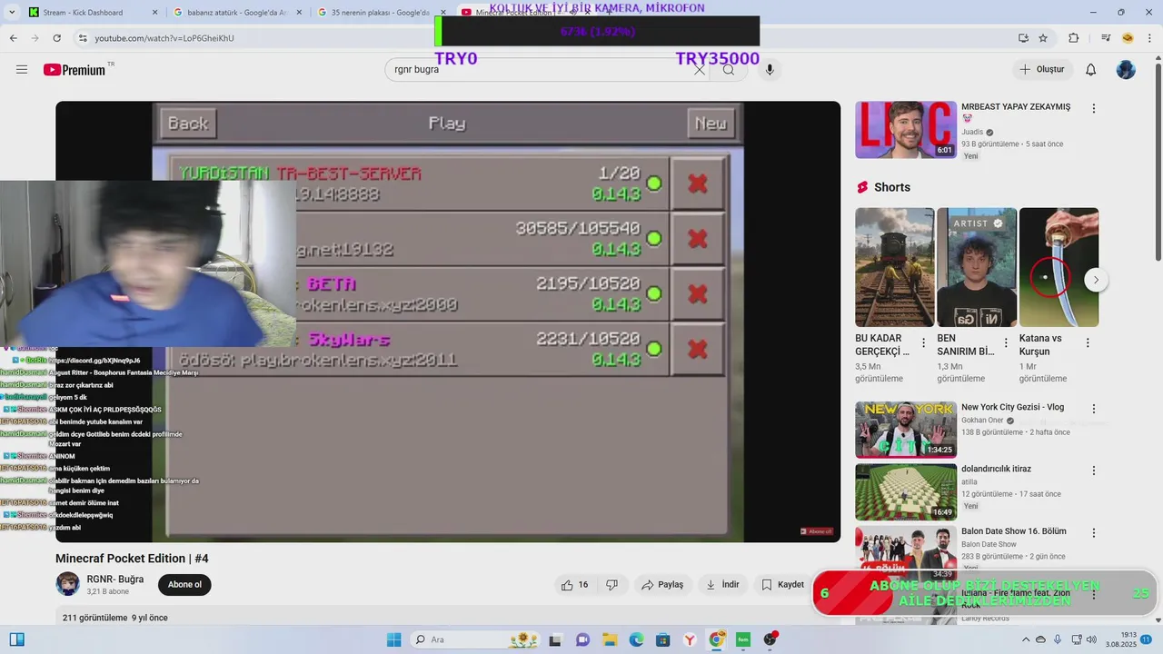Click the search magnifier button
The image size is (1163, 654).
point(729,70)
